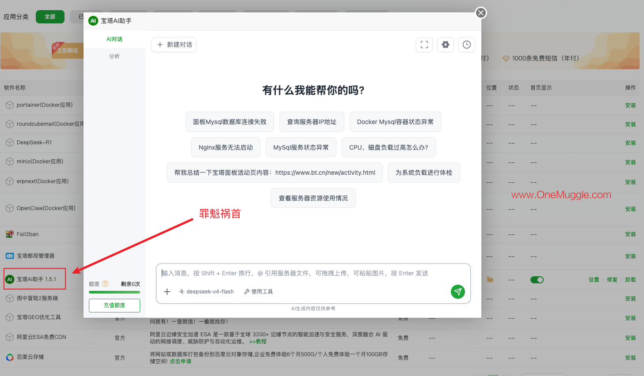Choose suggestion Nginx服务无法启动
Image resolution: width=644 pixels, height=376 pixels.
pyautogui.click(x=226, y=147)
